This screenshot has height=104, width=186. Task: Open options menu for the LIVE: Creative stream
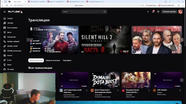pyautogui.click(x=180, y=90)
